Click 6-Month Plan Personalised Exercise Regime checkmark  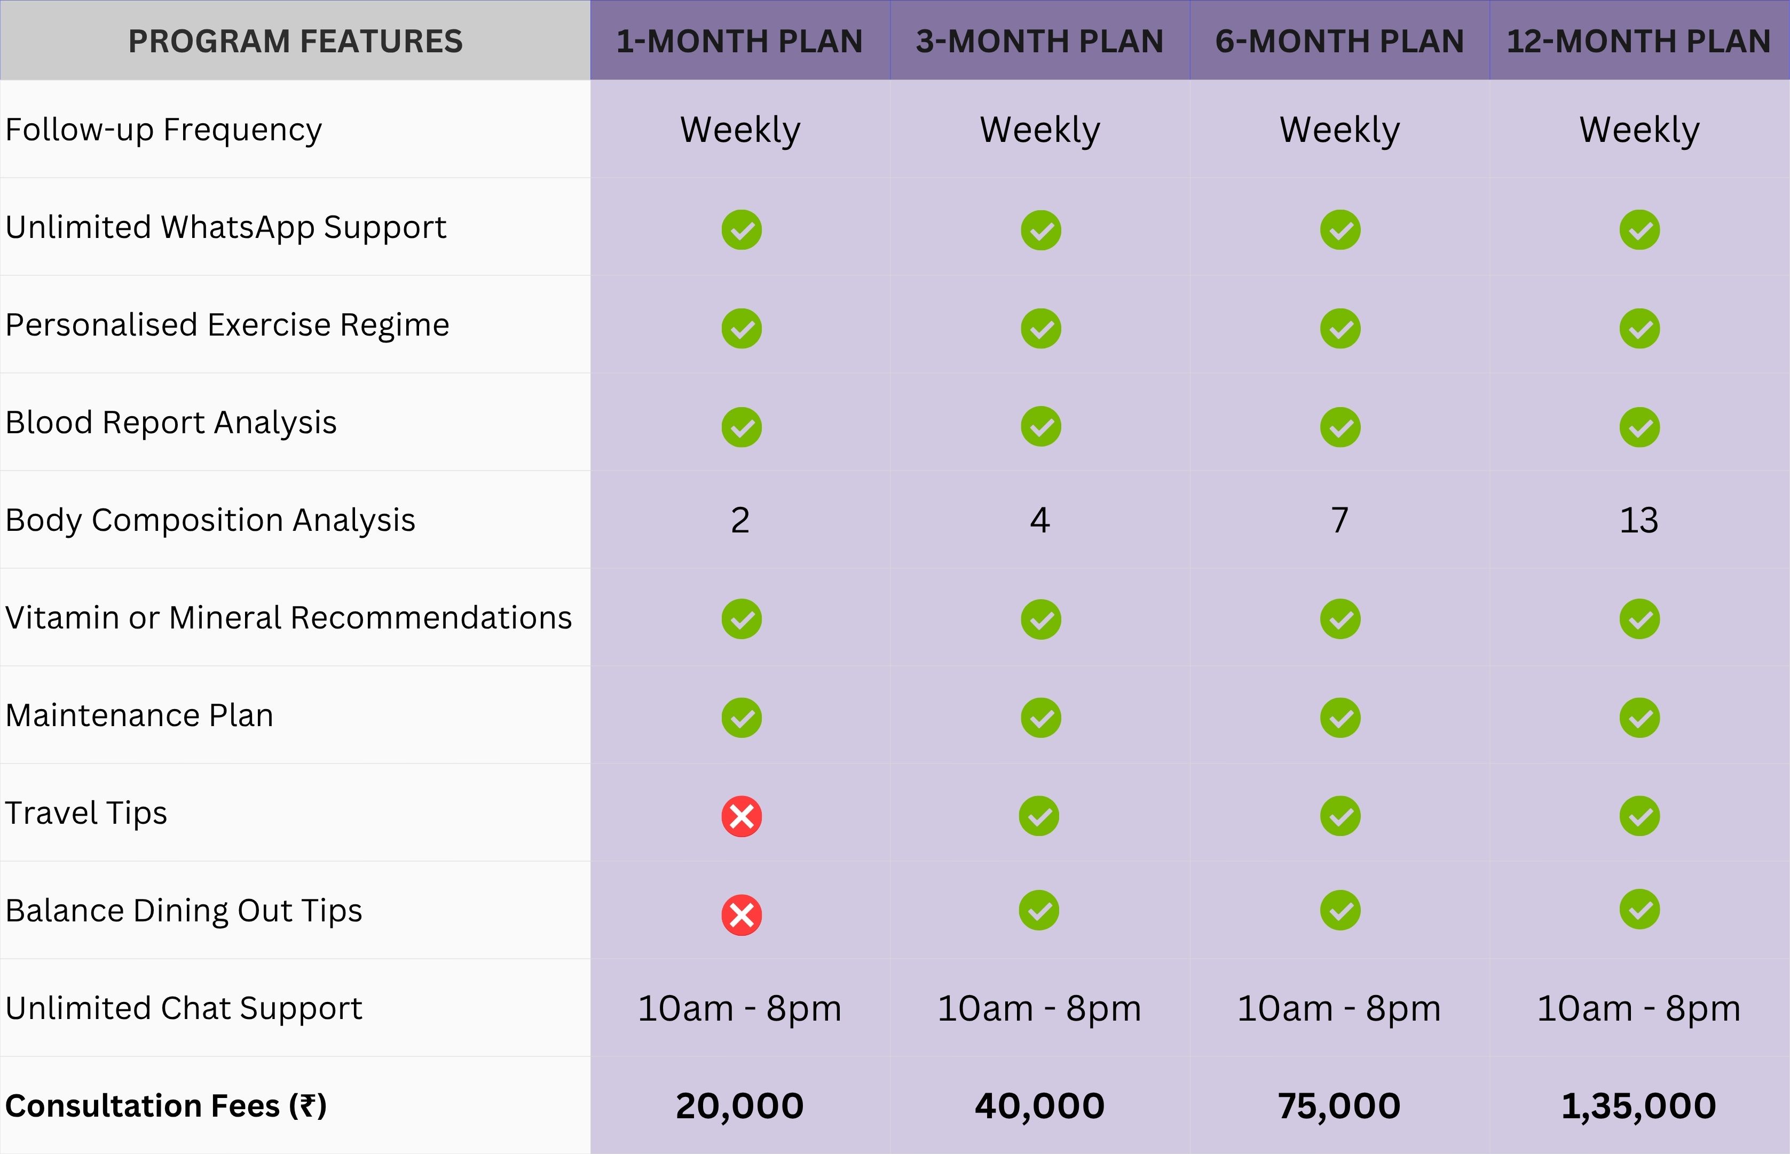point(1340,328)
